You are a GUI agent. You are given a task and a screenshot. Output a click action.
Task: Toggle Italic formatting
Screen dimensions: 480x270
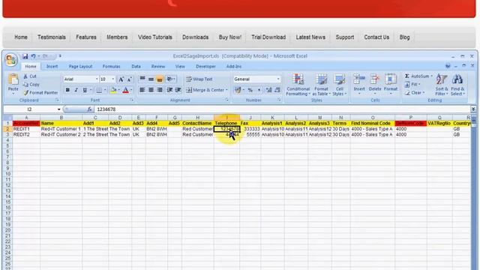pyautogui.click(x=76, y=90)
